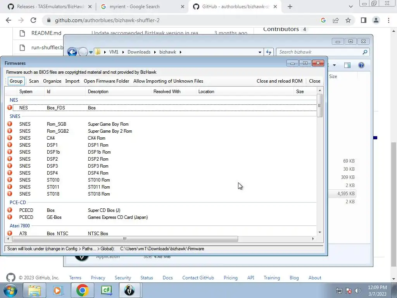Switch to the myrient Google Search tab
This screenshot has width=397, height=298.
click(142, 7)
